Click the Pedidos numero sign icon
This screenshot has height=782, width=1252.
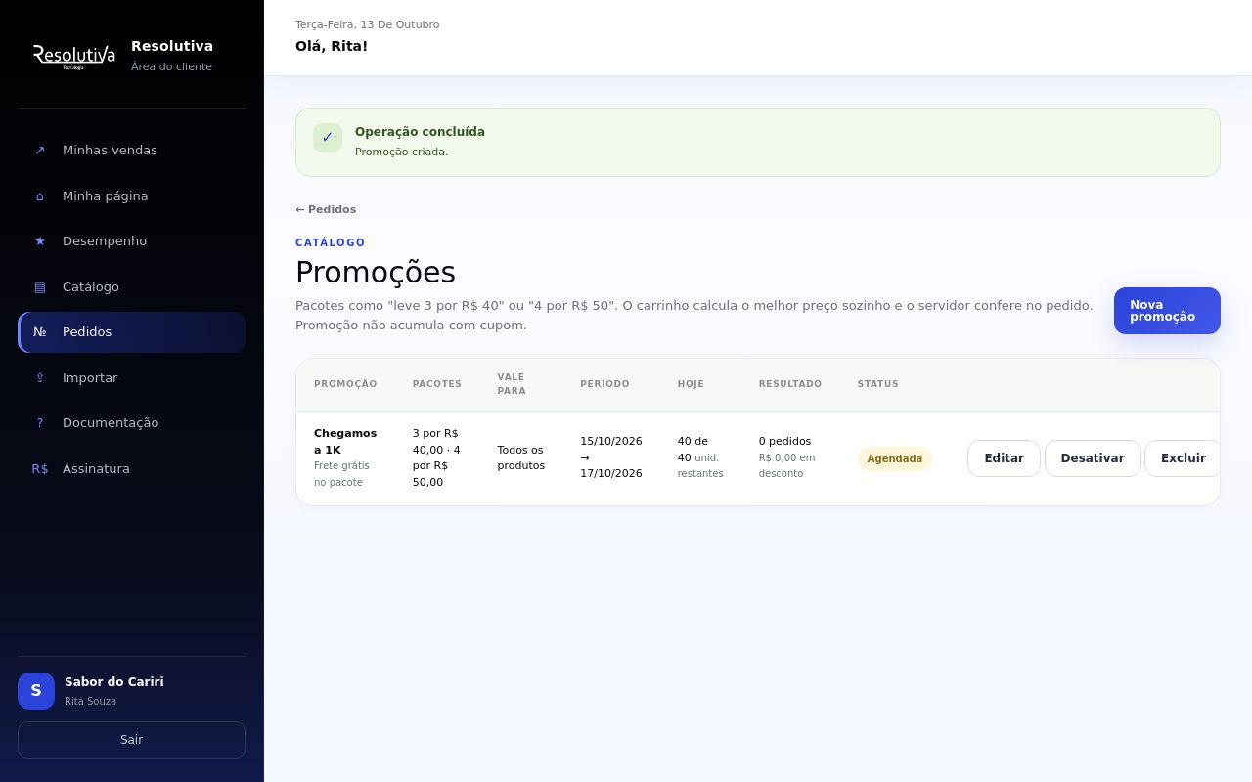[x=40, y=332]
